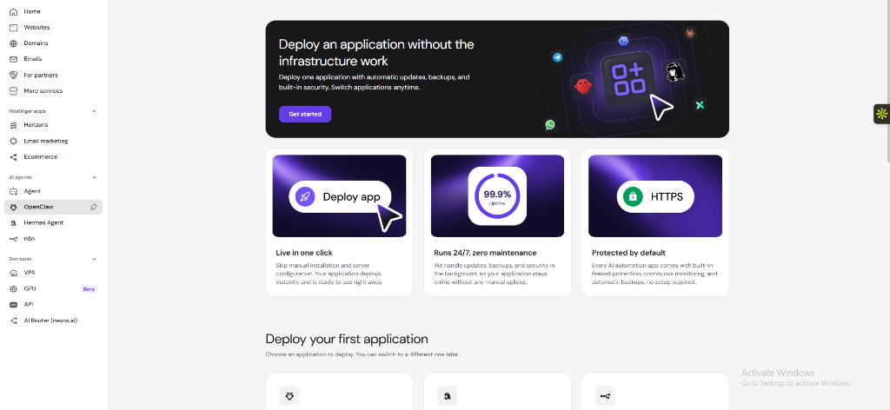Image resolution: width=890 pixels, height=410 pixels.
Task: Click the GPU chip icon
Action: point(14,288)
